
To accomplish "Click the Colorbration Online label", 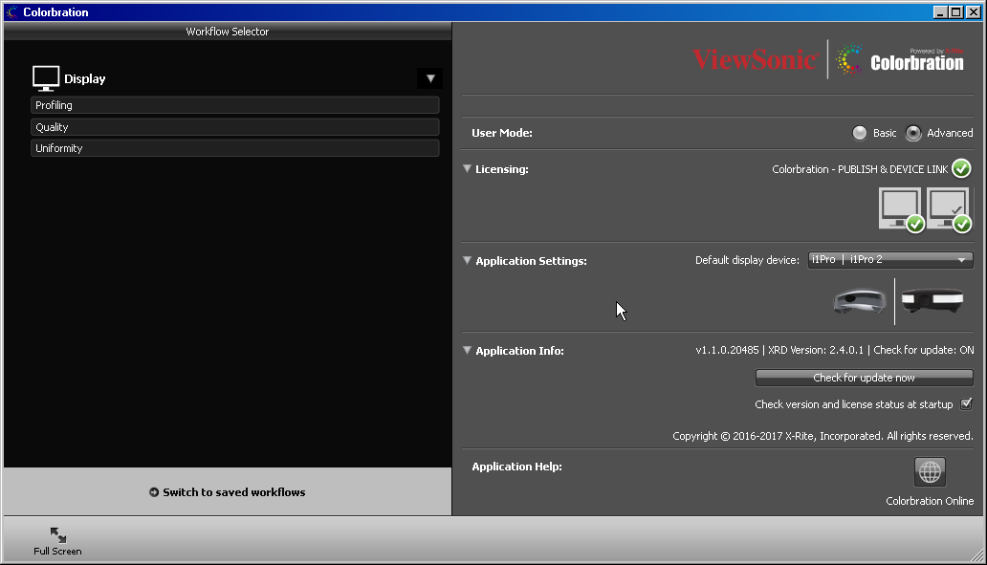I will tap(930, 501).
